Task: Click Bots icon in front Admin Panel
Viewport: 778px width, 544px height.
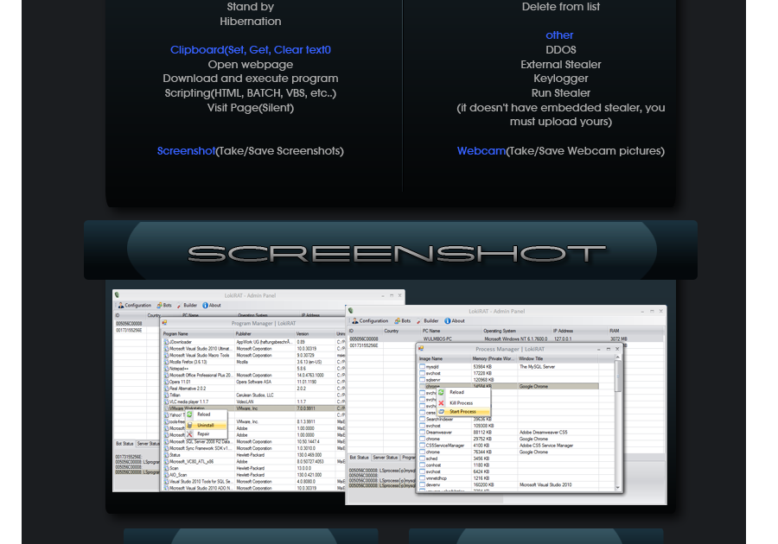Action: 398,321
